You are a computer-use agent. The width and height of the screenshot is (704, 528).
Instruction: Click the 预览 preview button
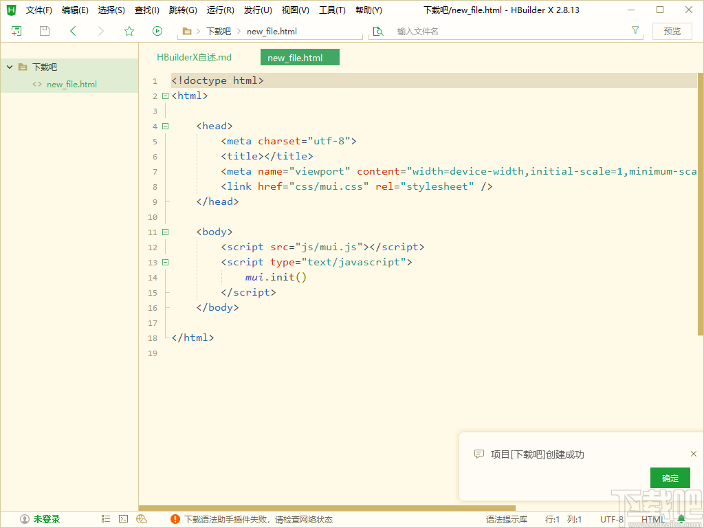[672, 31]
